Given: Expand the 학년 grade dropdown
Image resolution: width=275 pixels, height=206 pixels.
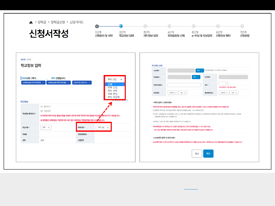Looking at the screenshot, I should (x=223, y=84).
